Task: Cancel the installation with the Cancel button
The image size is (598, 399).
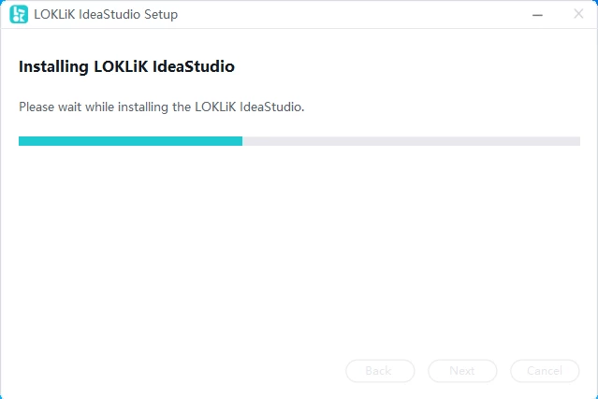Action: (x=545, y=371)
